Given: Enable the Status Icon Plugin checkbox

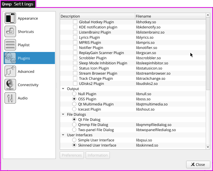Looking at the screenshot, I should (75, 68).
